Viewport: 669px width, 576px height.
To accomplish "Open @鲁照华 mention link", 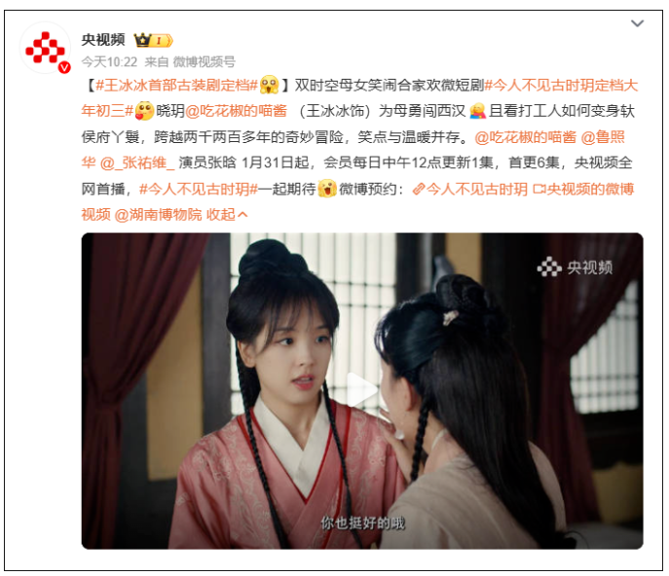I will 353,150.
